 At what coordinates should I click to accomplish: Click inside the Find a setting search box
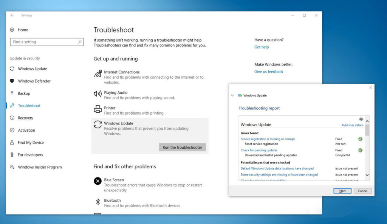46,42
